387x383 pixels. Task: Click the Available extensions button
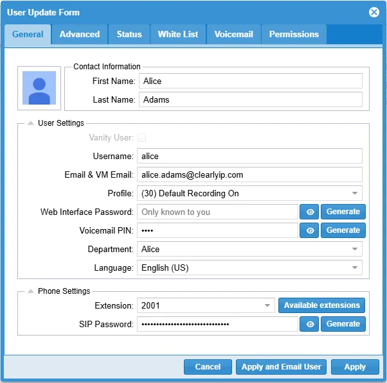click(x=321, y=305)
